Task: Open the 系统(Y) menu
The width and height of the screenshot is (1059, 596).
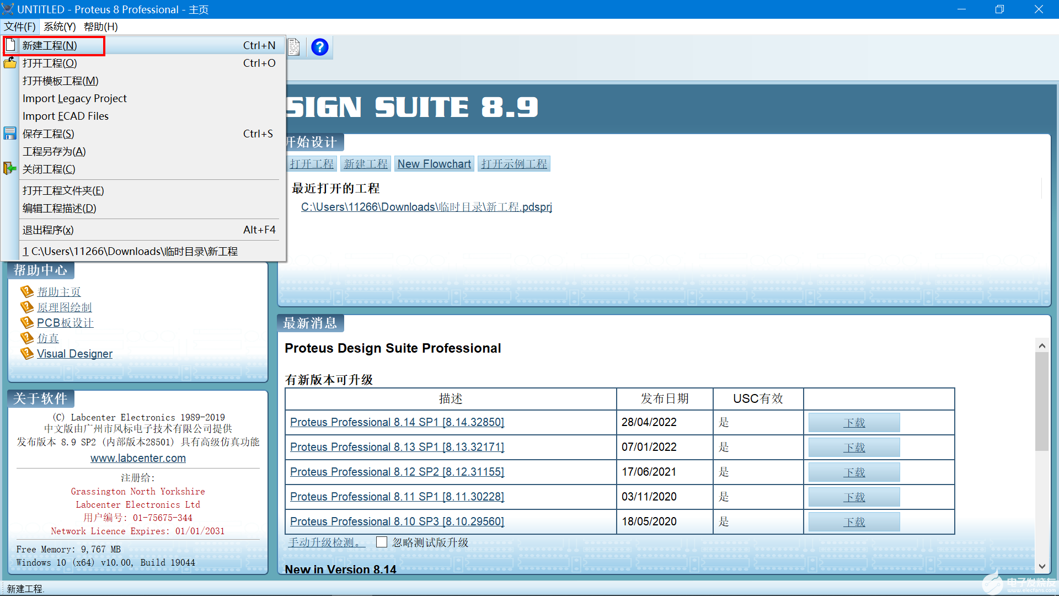Action: 59,26
